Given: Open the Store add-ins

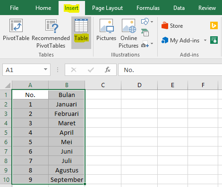Looking at the screenshot, I should [x=172, y=25].
